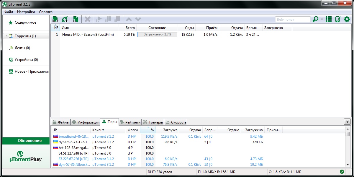Image resolution: width=354 pixels, height=177 pixels.
Task: Open Новое - Приложения in the sidebar
Action: coord(25,72)
